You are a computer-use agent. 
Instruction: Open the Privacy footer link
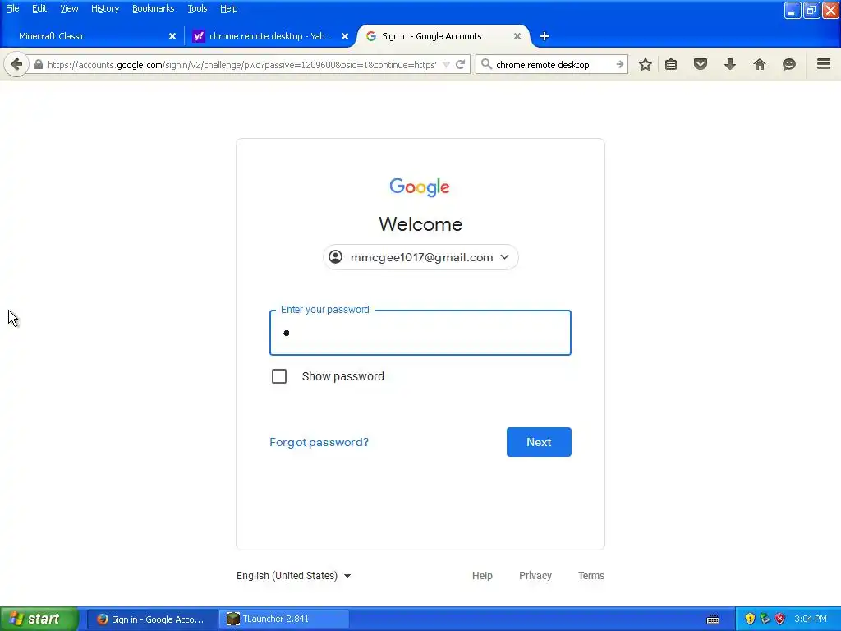(535, 576)
